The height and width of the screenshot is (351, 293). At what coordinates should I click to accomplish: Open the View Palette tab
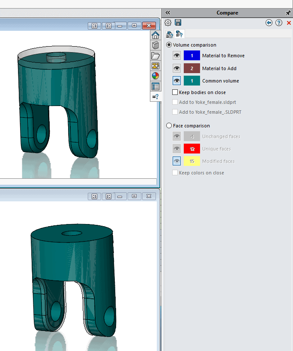155,66
